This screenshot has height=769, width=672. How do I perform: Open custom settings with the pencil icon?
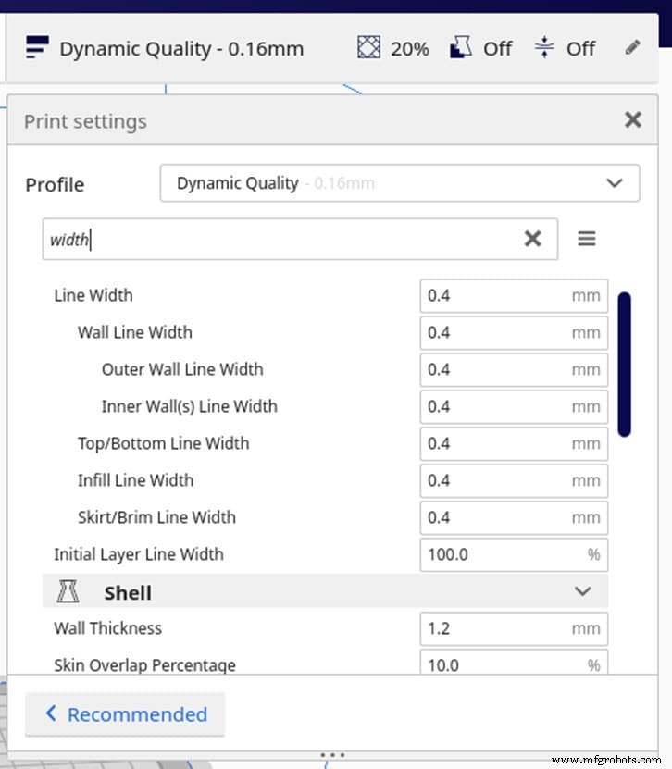[x=633, y=48]
